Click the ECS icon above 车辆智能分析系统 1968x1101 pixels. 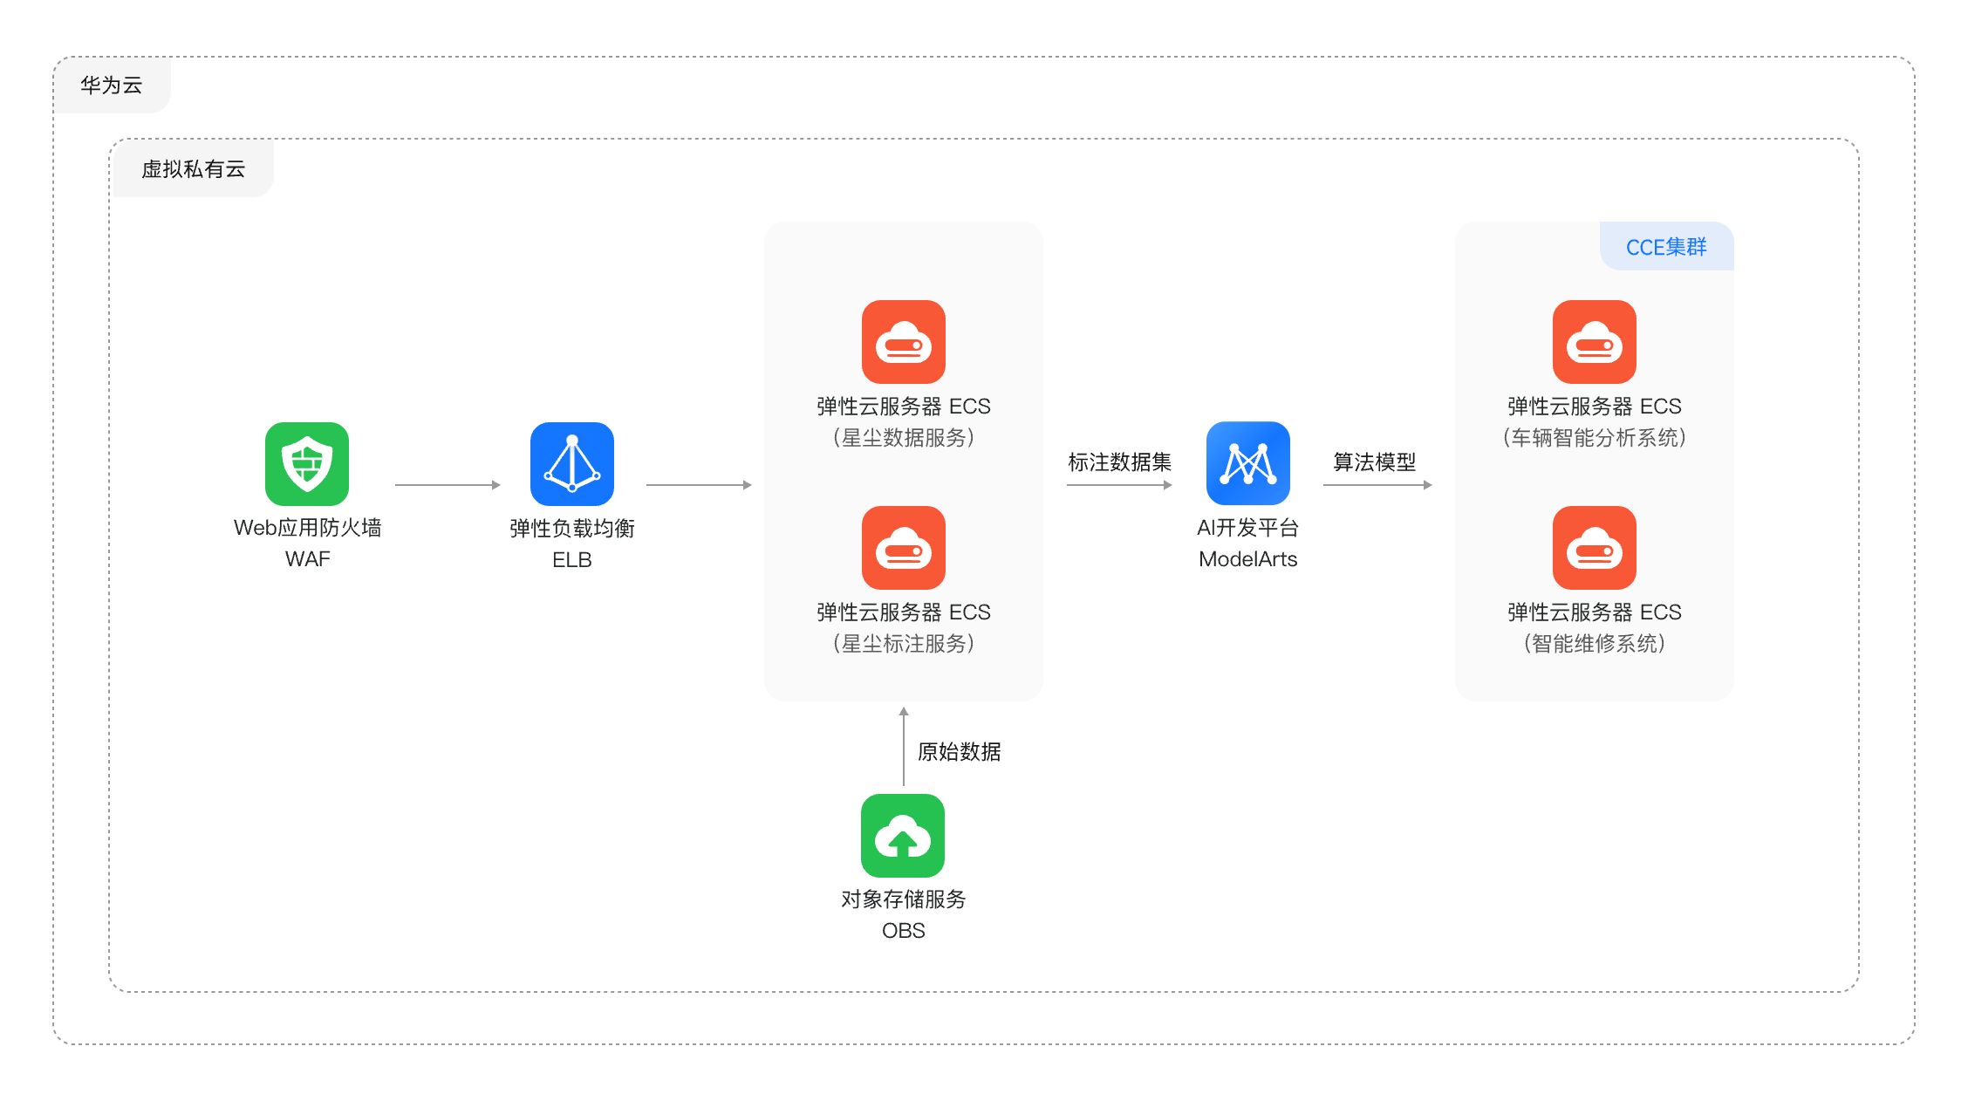click(x=1594, y=342)
